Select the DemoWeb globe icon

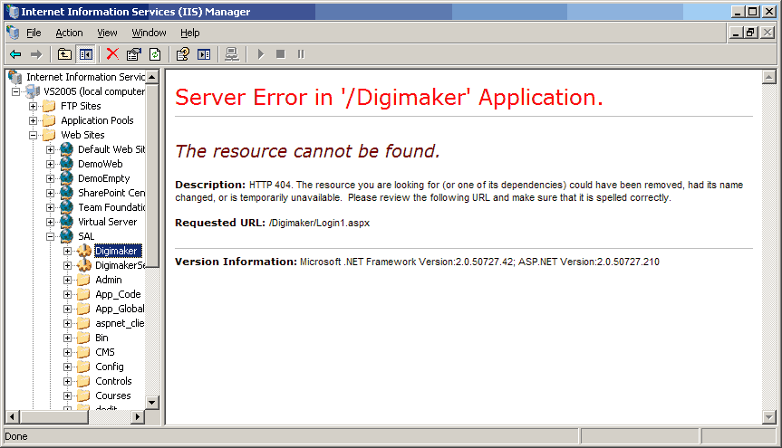point(67,164)
